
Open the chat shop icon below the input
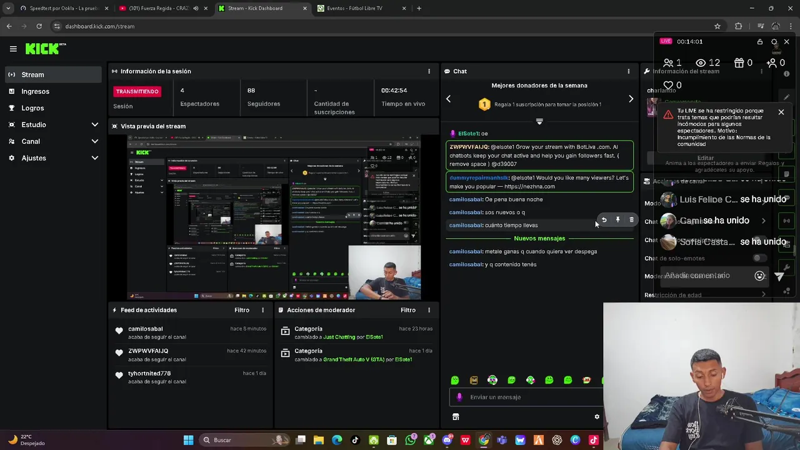456,417
